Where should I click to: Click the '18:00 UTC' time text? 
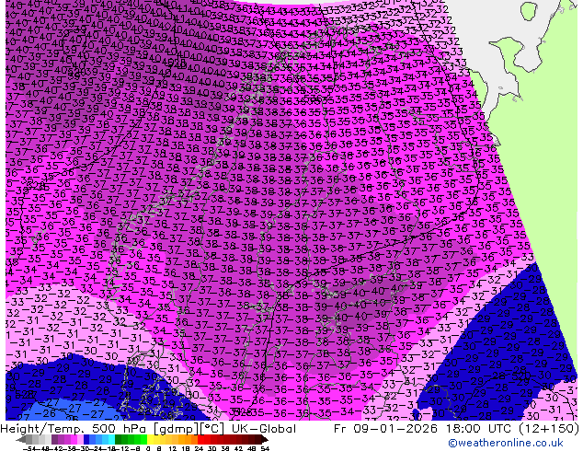click(x=478, y=429)
